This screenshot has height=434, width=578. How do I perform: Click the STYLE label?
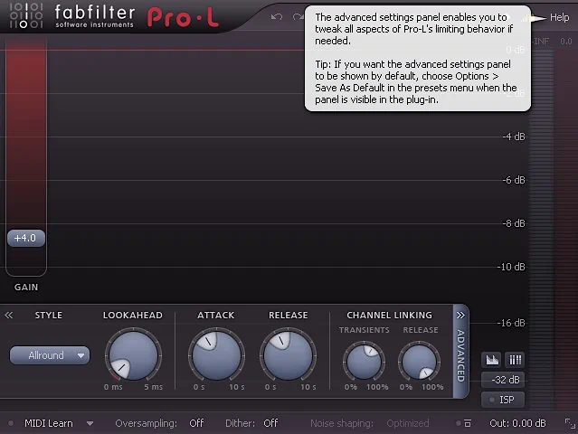tap(49, 316)
